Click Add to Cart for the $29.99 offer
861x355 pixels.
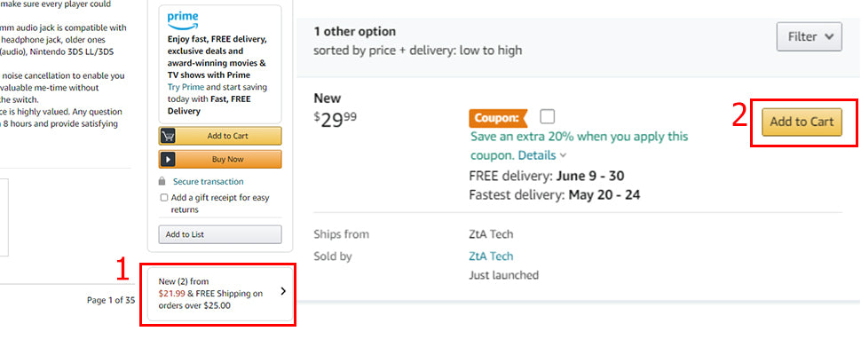coord(802,122)
